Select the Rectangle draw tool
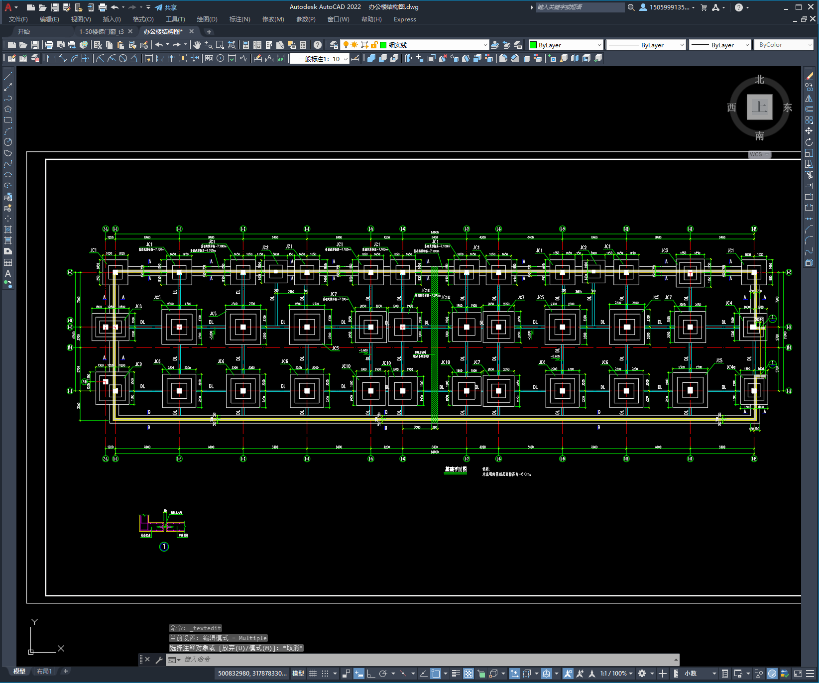819x683 pixels. [x=8, y=120]
